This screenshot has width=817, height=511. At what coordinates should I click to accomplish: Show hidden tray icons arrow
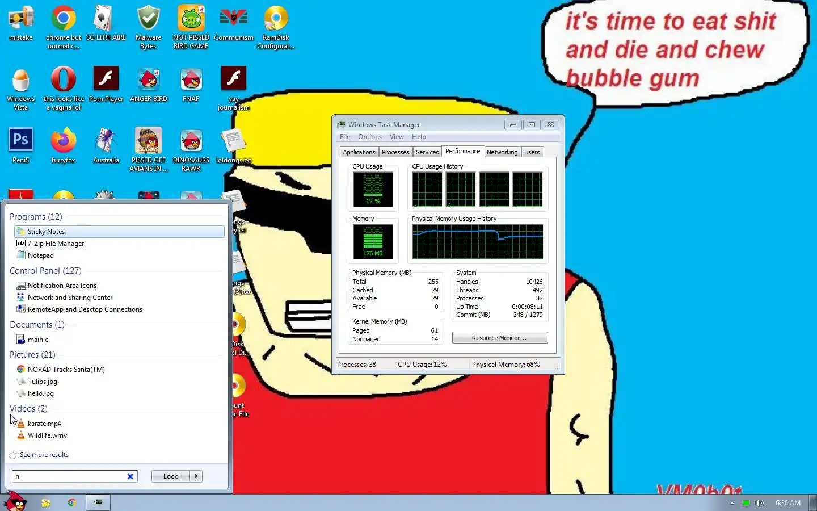[732, 503]
